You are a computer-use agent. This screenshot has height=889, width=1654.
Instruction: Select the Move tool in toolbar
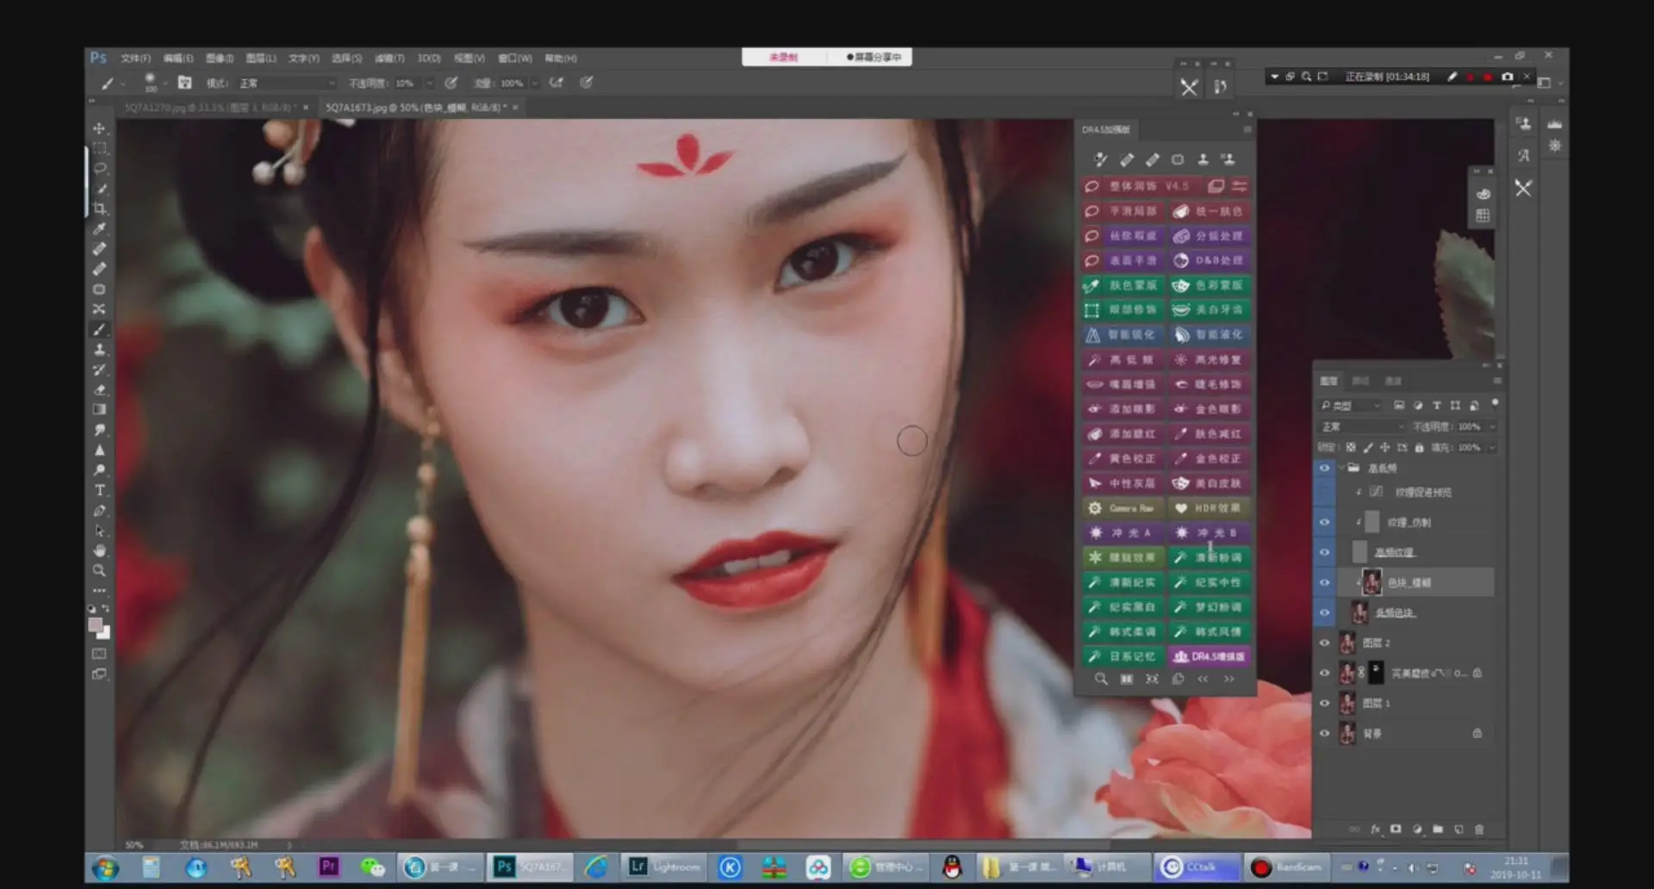99,128
